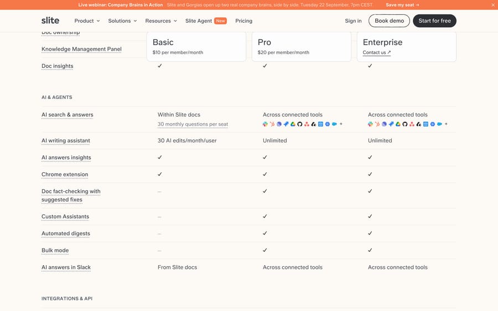Viewport: 498px width, 311px height.
Task: Click '$20 per member/month' Pro price text
Action: pos(283,52)
